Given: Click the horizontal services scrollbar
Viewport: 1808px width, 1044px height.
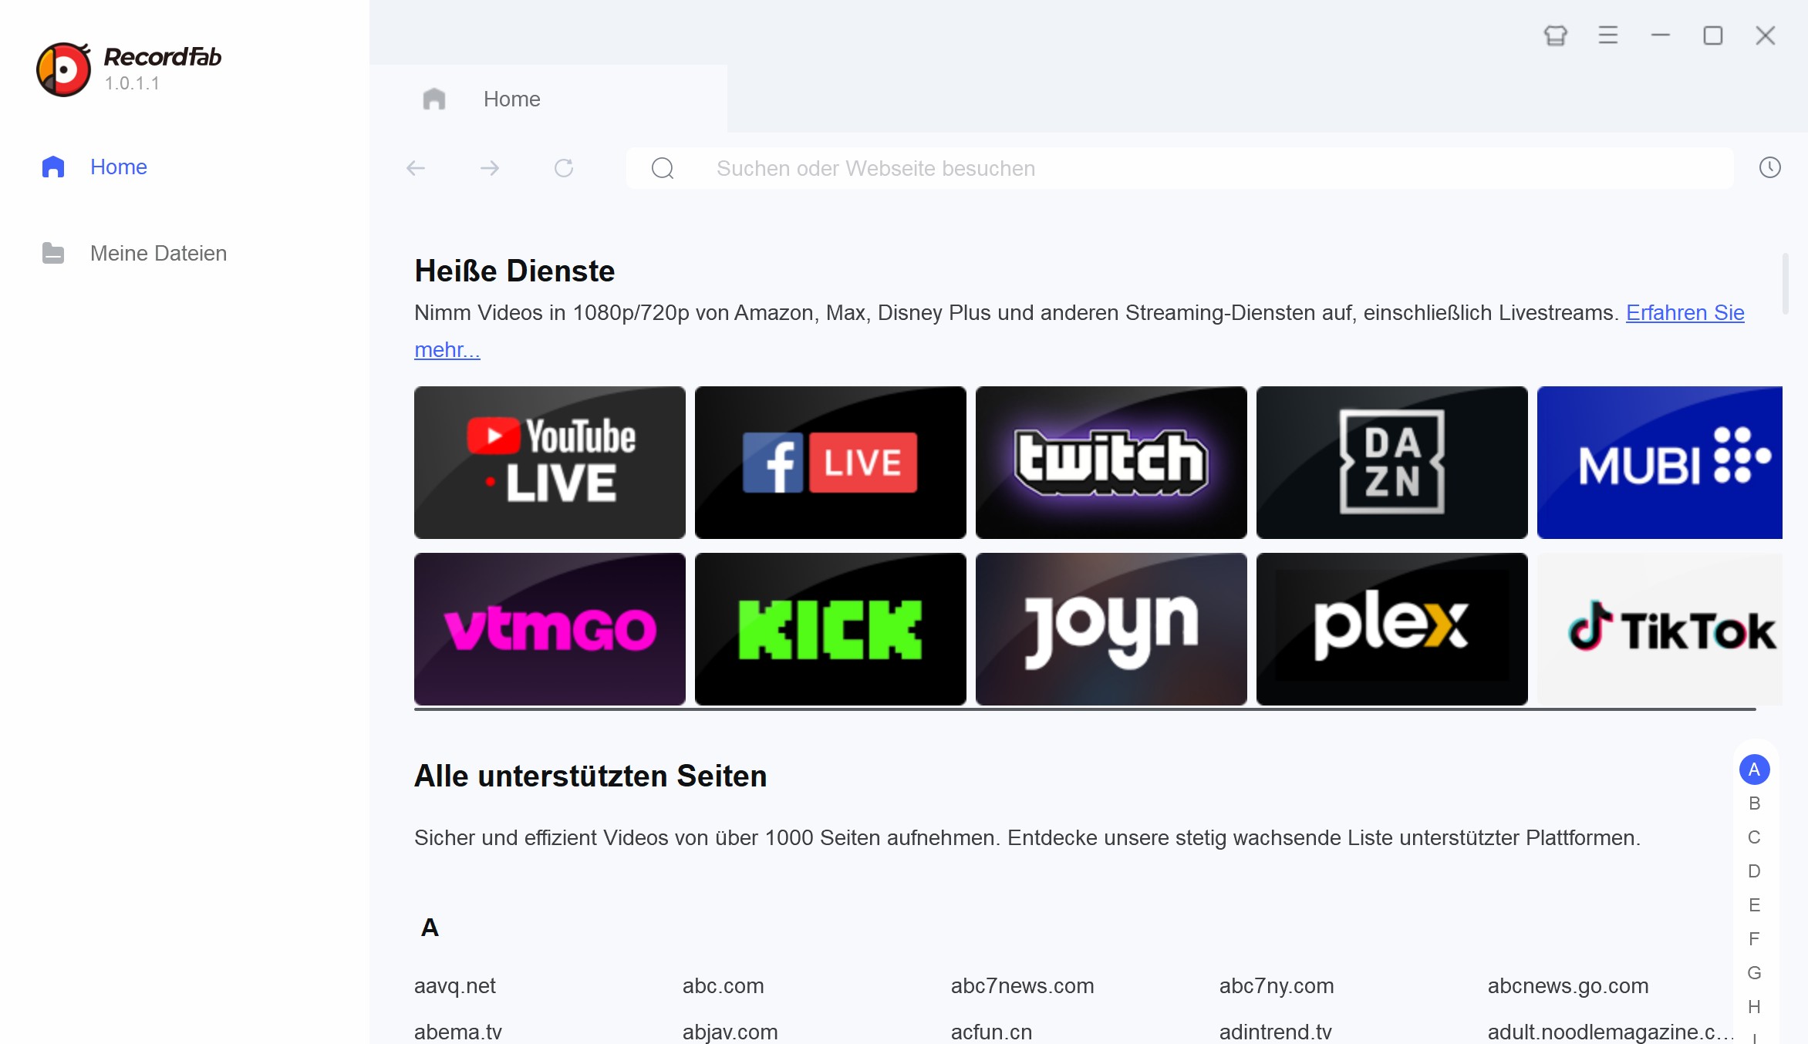Looking at the screenshot, I should [1084, 709].
